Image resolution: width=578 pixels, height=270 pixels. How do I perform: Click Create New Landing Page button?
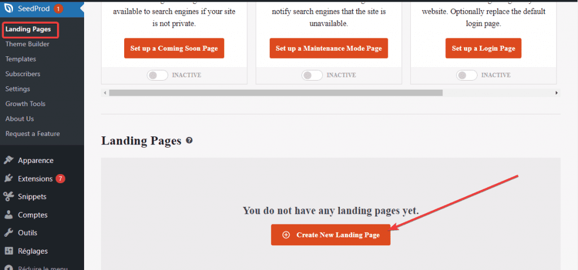331,234
